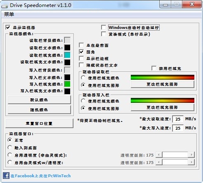Viewport: 203px width, 183px height.
Task: Choose 启用透明度 (非幽灵模式) option
Action: 10,155
